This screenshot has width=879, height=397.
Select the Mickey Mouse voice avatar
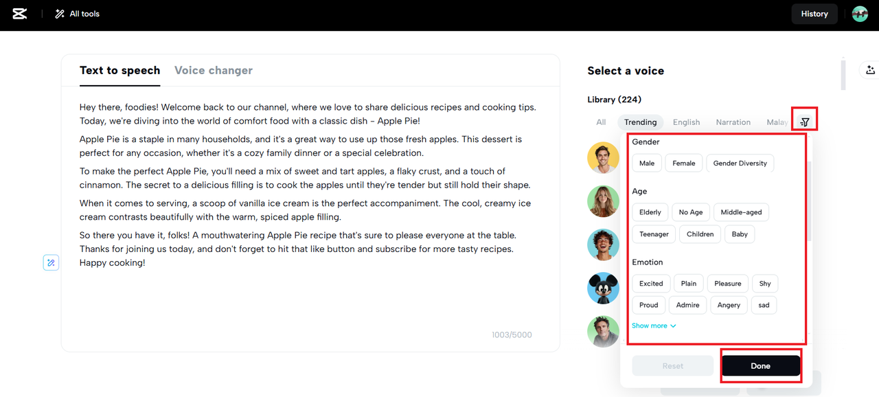click(x=603, y=288)
